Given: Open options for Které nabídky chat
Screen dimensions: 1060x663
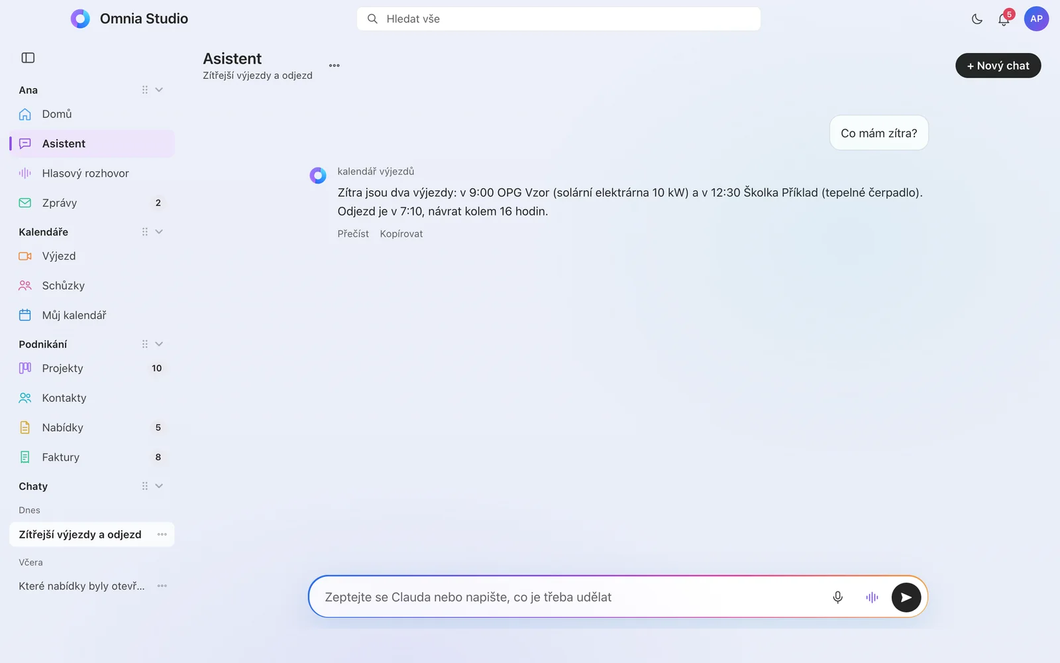Looking at the screenshot, I should (162, 586).
